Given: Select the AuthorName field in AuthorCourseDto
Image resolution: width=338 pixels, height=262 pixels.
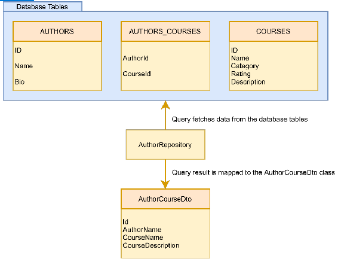Looking at the screenshot, I should [142, 230].
